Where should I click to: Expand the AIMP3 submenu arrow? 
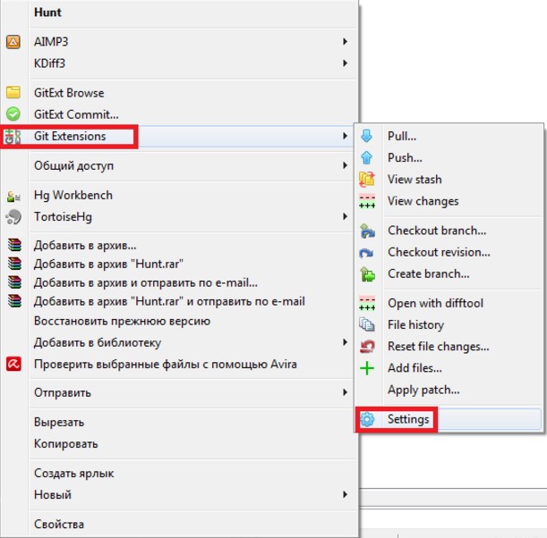345,41
